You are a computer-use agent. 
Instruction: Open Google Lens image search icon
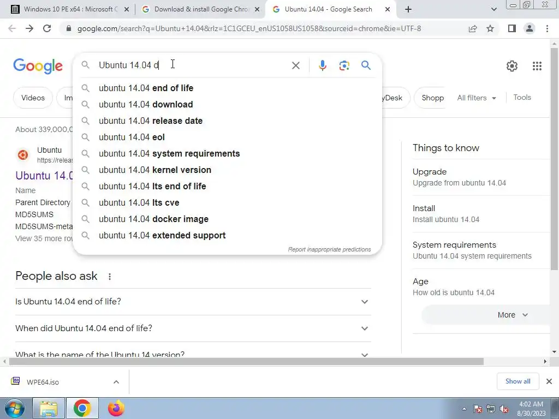344,65
